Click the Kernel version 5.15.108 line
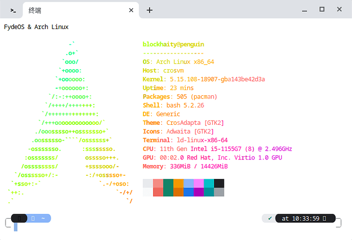 coord(204,79)
